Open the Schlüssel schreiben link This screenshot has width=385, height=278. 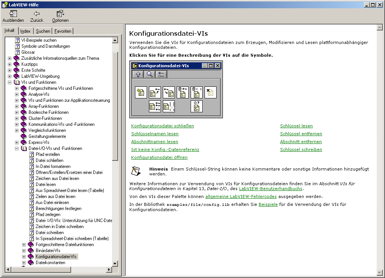point(301,150)
